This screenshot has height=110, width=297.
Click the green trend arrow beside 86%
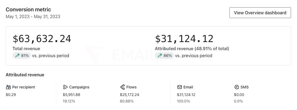(x=160, y=56)
